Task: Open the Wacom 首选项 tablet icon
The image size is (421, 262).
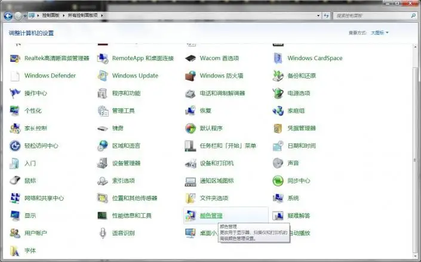Action: 190,58
